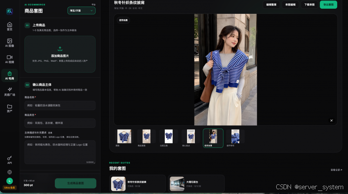Image resolution: width=348 pixels, height=194 pixels.
Task: Open 灵感广场 inspiration plaza
Action: 10,92
